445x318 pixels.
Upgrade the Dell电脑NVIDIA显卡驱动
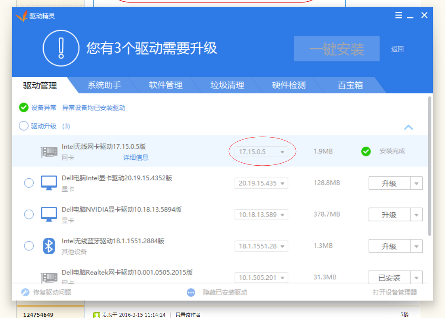389,215
